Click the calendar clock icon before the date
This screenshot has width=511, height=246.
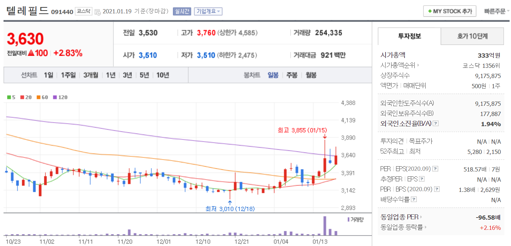(97, 12)
